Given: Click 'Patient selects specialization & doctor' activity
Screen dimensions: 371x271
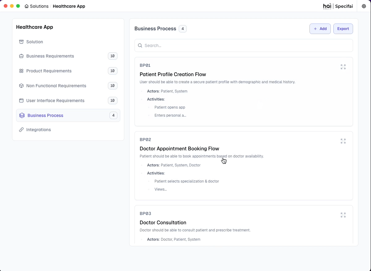Looking at the screenshot, I should (x=187, y=181).
